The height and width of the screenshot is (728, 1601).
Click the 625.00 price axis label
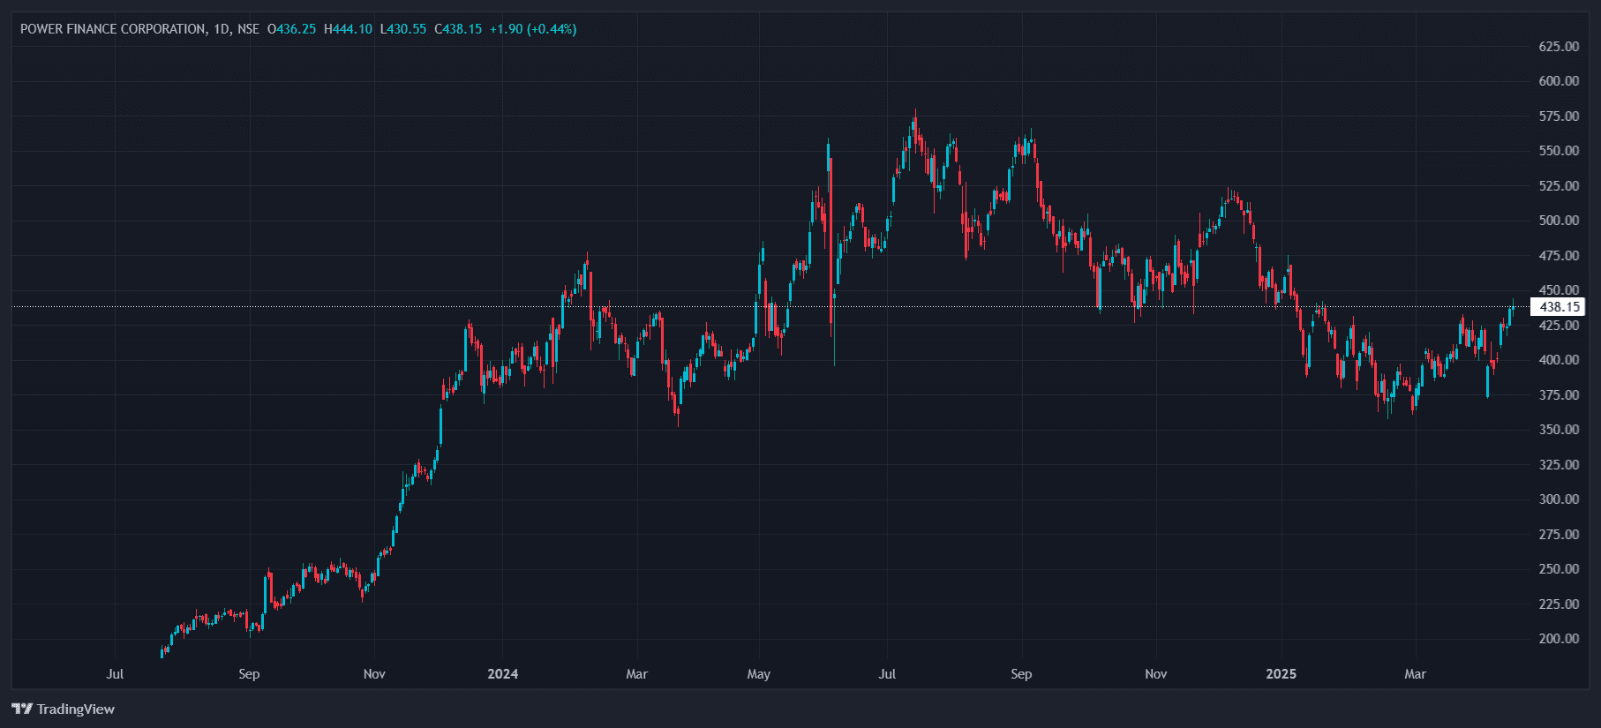click(1559, 46)
